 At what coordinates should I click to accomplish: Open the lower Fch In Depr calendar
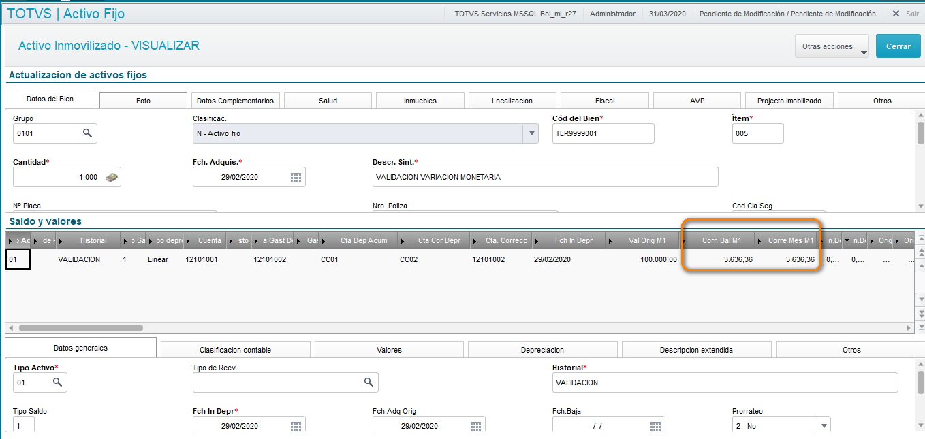296,426
